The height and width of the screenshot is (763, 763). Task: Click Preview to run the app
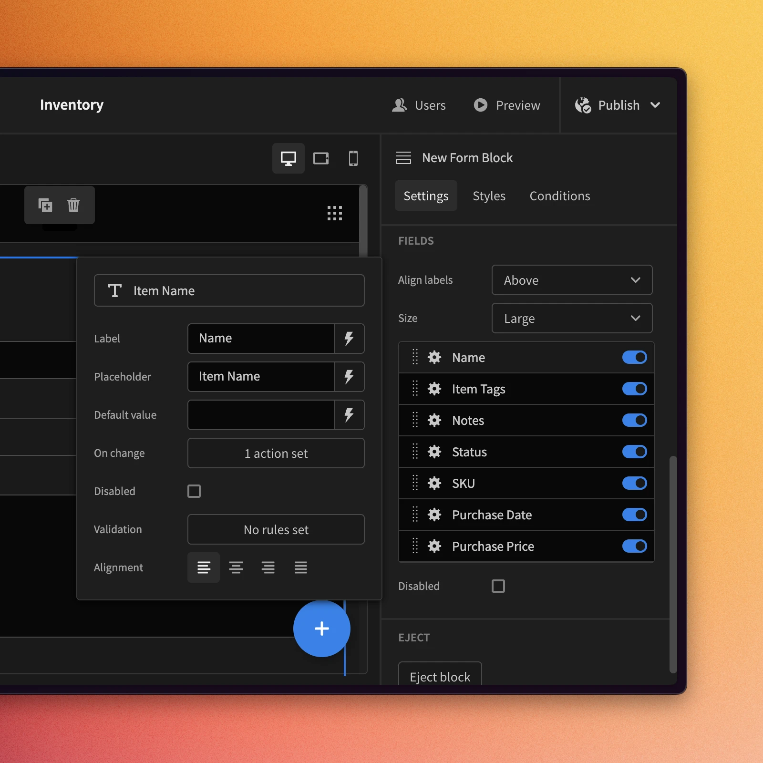pyautogui.click(x=507, y=105)
